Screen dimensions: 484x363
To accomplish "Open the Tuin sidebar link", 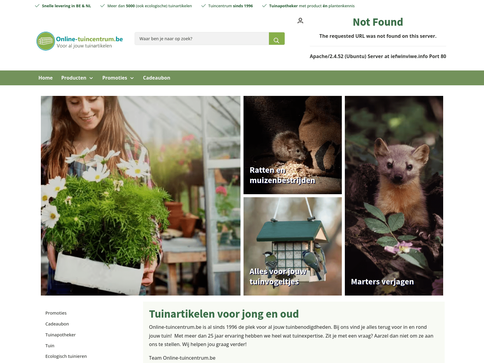I will pos(50,346).
